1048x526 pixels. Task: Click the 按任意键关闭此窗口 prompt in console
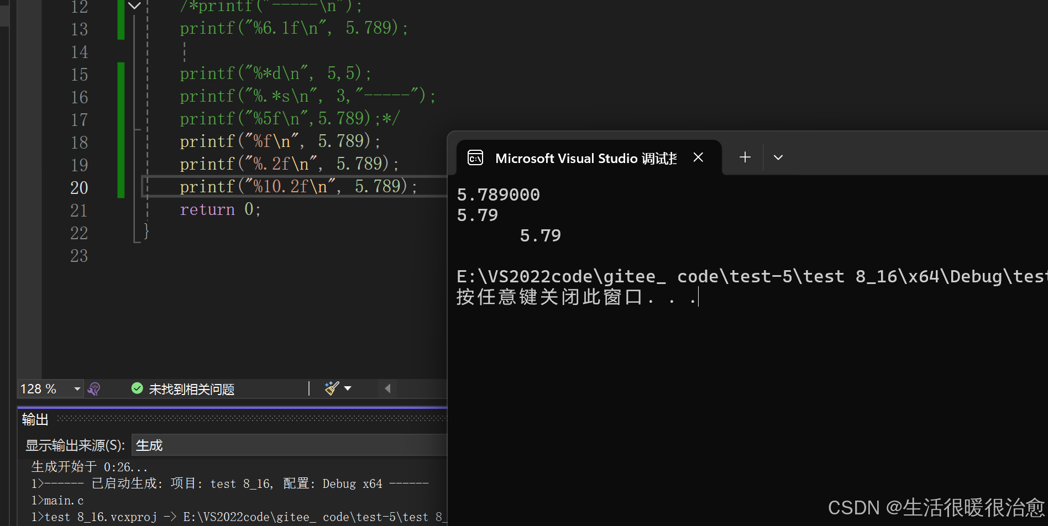577,297
